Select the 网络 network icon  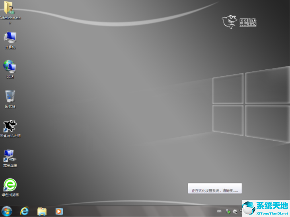[10, 67]
